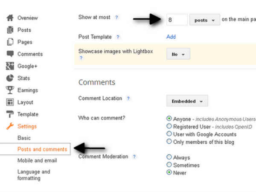Screen dimensions: 256x192
Task: Click the Stats pie chart icon
Action: coord(10,78)
